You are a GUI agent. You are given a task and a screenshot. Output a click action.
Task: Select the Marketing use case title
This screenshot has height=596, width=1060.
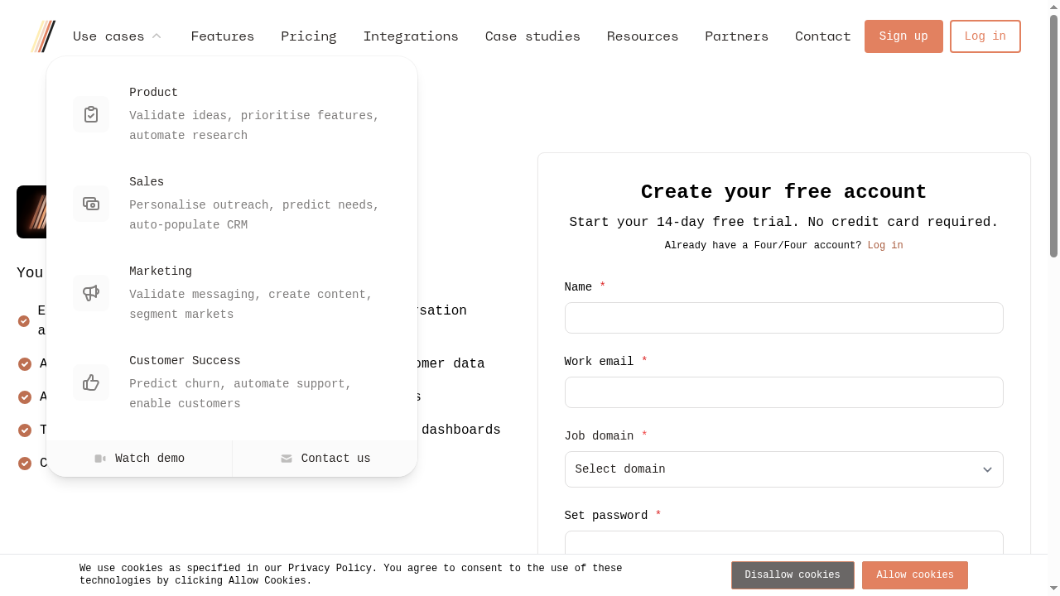point(161,272)
